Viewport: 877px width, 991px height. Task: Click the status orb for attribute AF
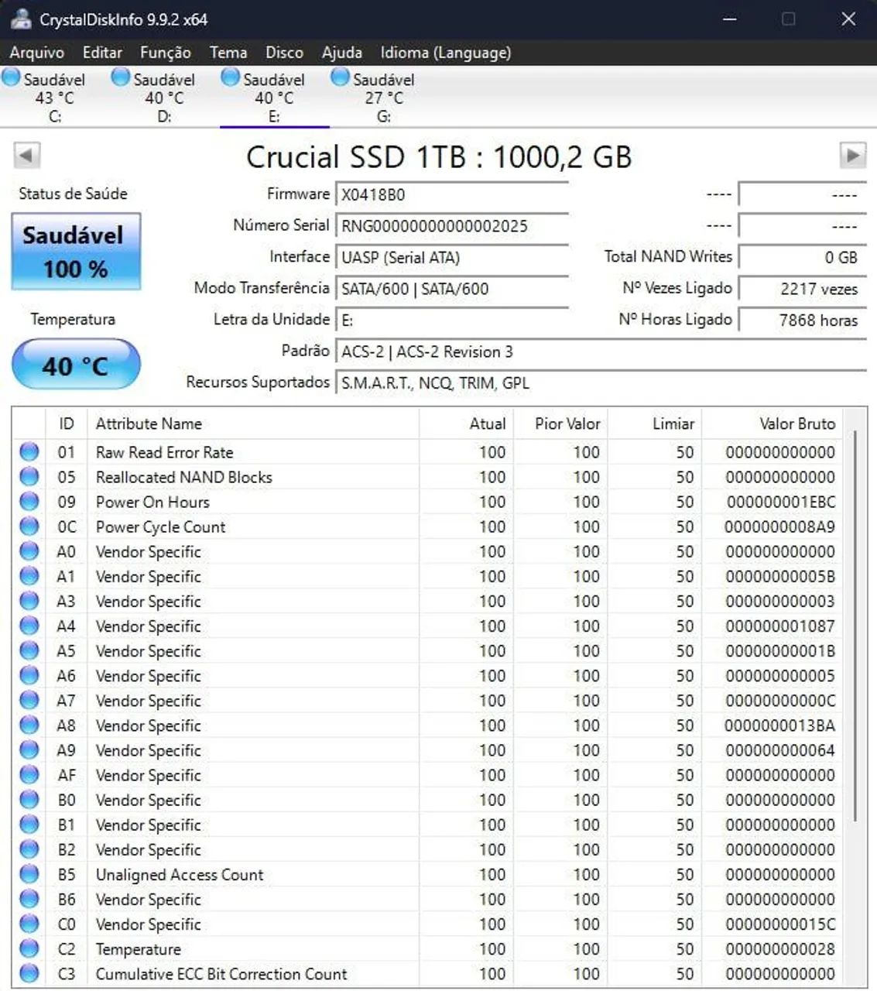pyautogui.click(x=29, y=774)
